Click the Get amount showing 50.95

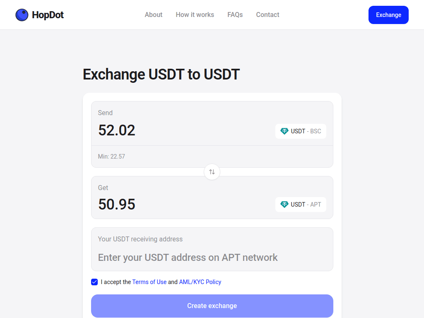coord(116,204)
